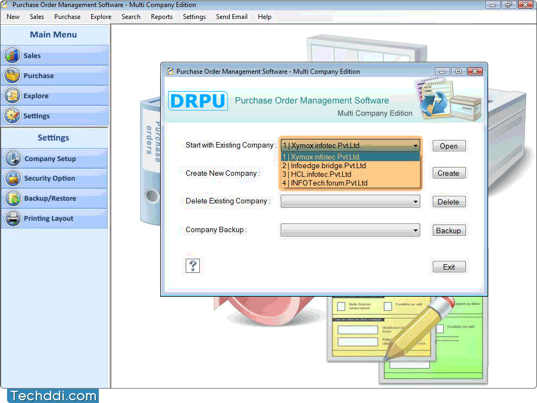Click the Purchase label in Main Menu

click(x=39, y=75)
